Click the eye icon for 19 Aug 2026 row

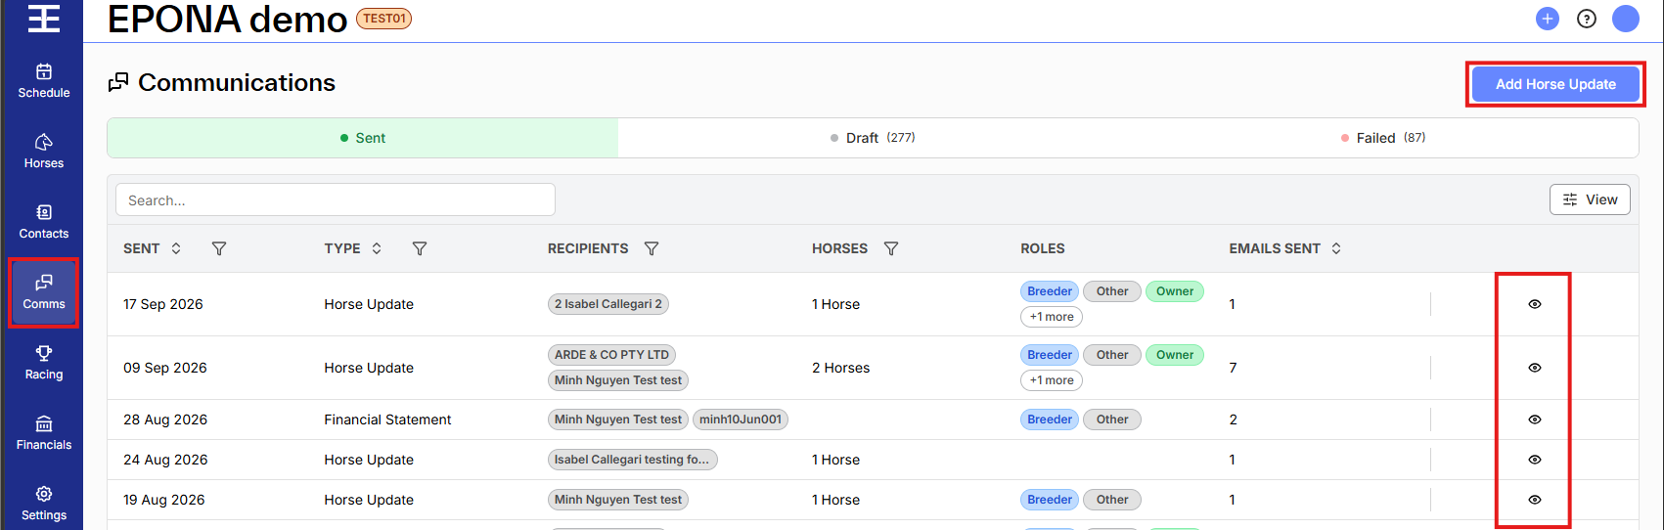click(x=1535, y=500)
